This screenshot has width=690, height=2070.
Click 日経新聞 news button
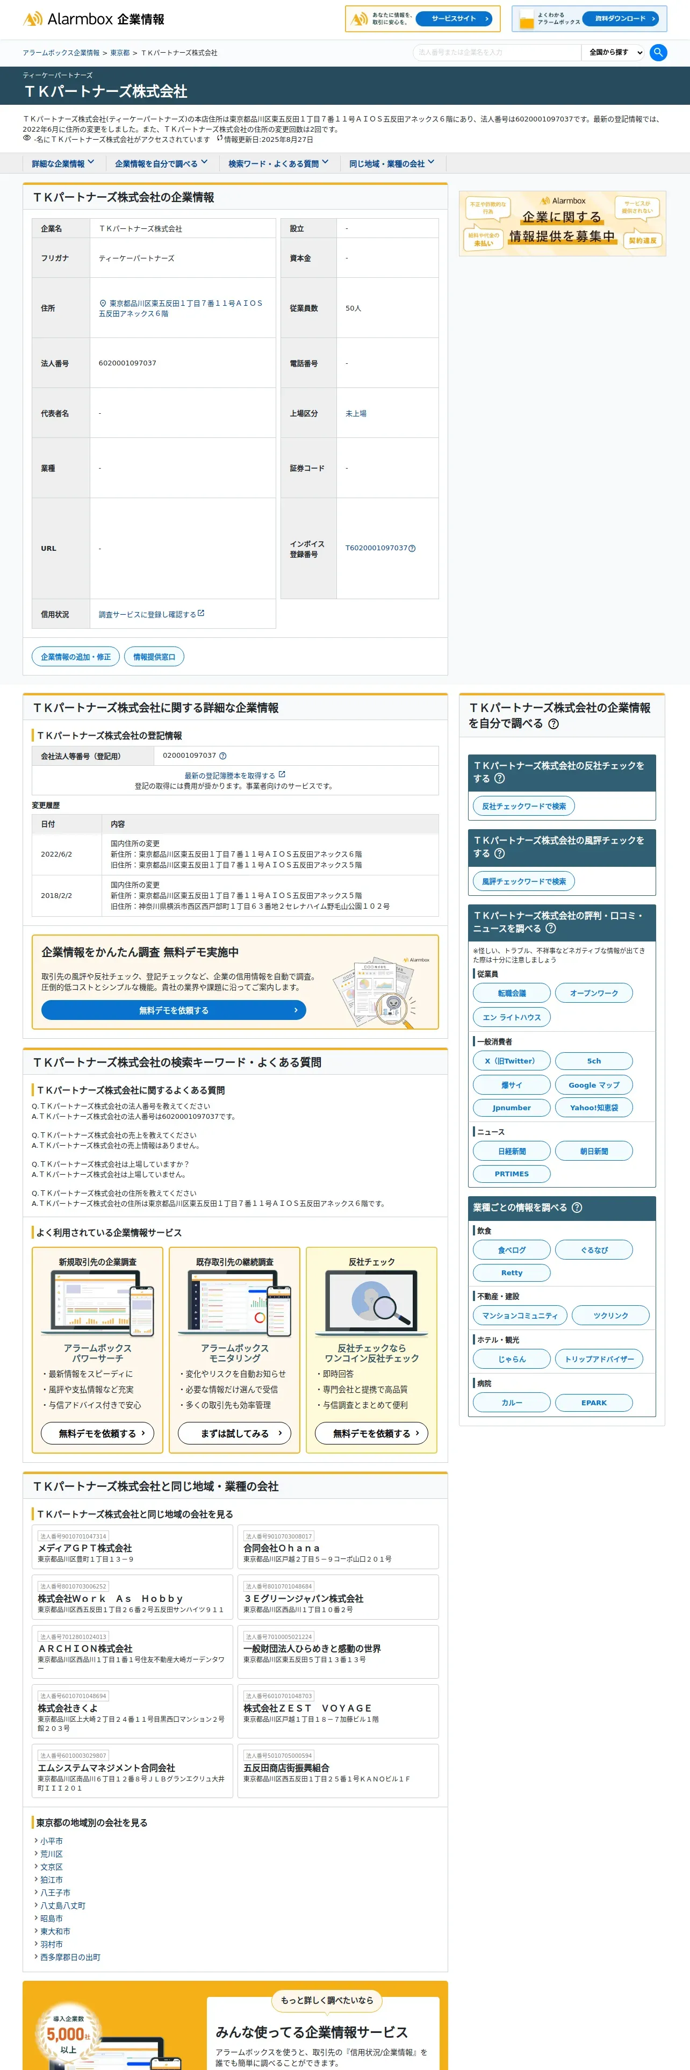(x=512, y=1152)
